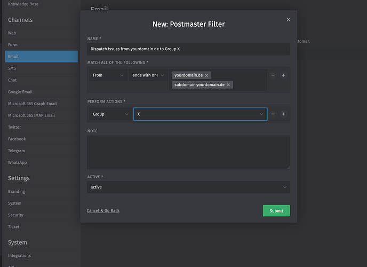
Task: Open the Active status dropdown
Action: [188, 187]
